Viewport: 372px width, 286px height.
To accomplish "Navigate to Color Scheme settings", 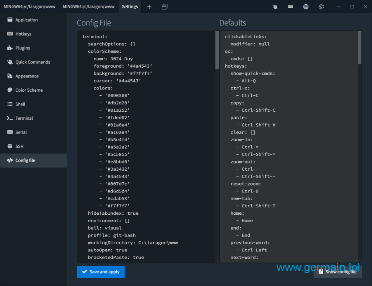I will click(x=29, y=90).
